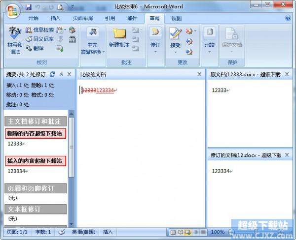Click 文本框修订 section header
This screenshot has width=296, height=240.
pyautogui.click(x=36, y=209)
